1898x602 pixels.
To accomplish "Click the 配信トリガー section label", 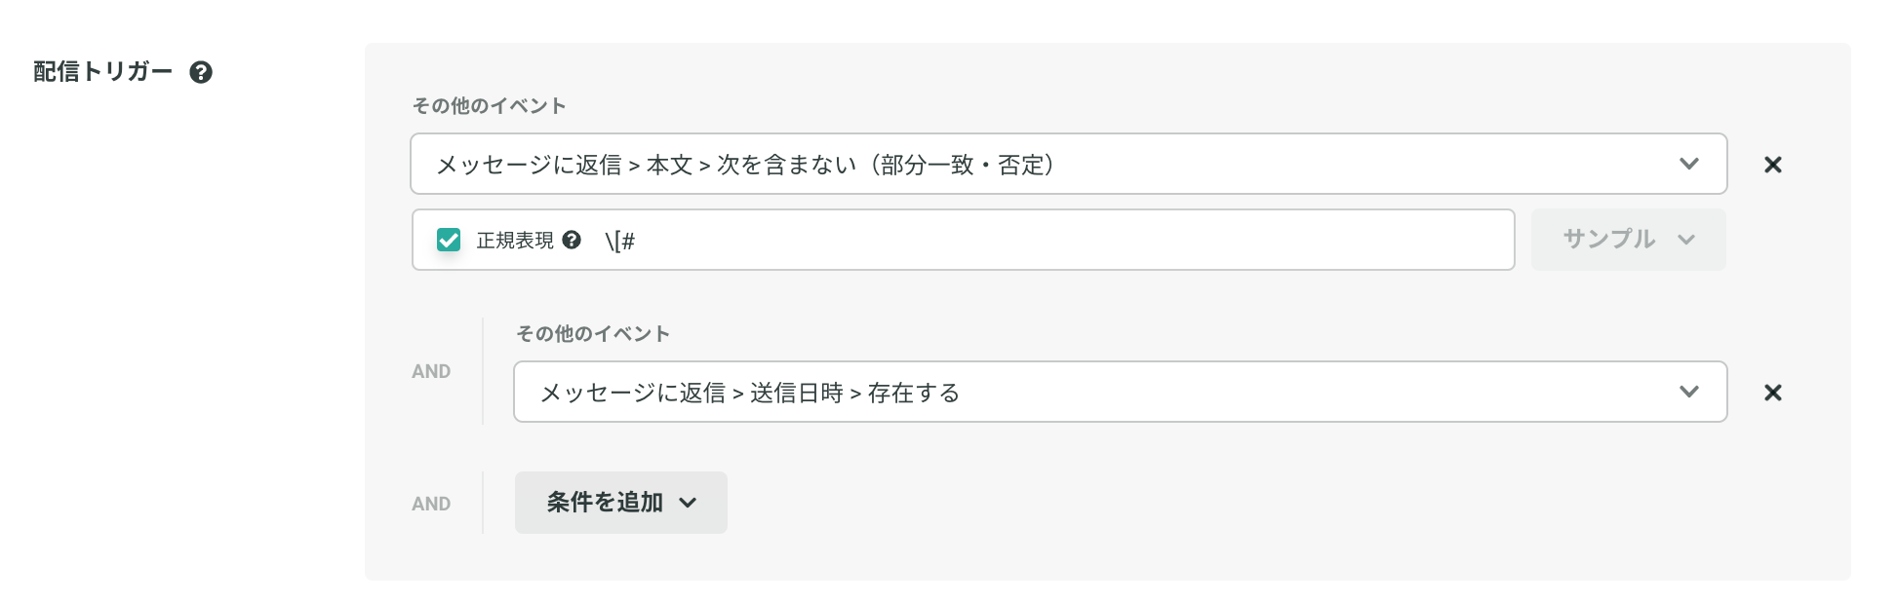I will pos(103,72).
